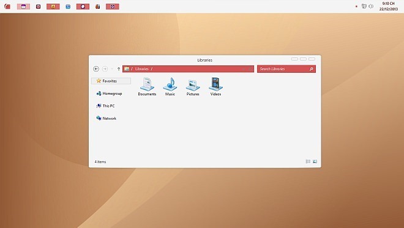Image resolution: width=404 pixels, height=228 pixels.
Task: Switch to details view in status bar
Action: [308, 161]
